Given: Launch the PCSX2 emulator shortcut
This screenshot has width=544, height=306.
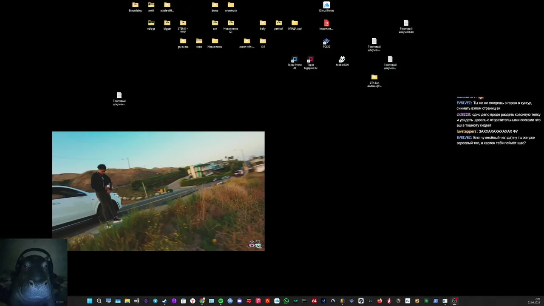Looking at the screenshot, I should click(326, 43).
